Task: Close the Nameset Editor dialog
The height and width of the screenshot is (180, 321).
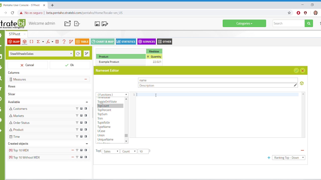Action: pyautogui.click(x=302, y=71)
